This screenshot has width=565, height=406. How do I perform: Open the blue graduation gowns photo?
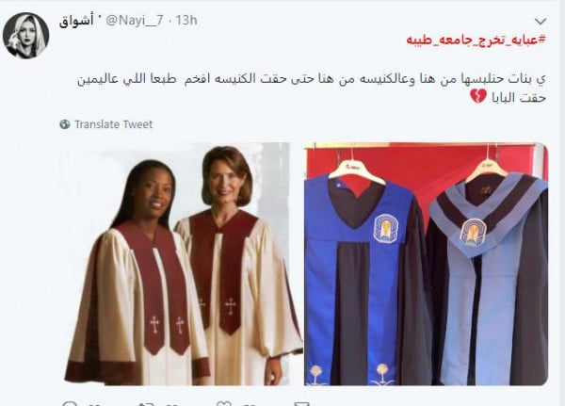point(427,265)
